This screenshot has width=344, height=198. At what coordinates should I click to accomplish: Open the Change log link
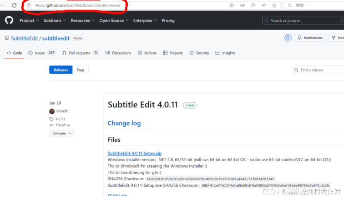pos(124,123)
